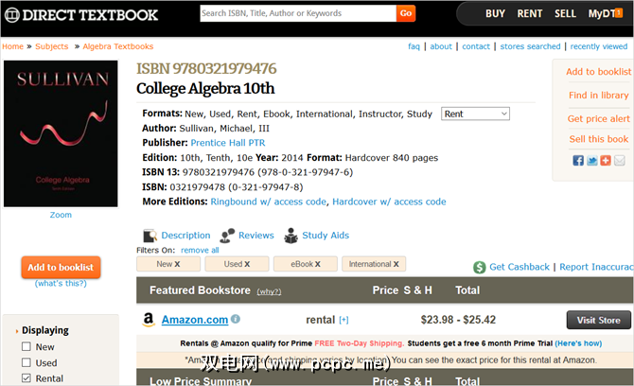
Task: Click the Amazon info circle icon
Action: click(x=236, y=320)
